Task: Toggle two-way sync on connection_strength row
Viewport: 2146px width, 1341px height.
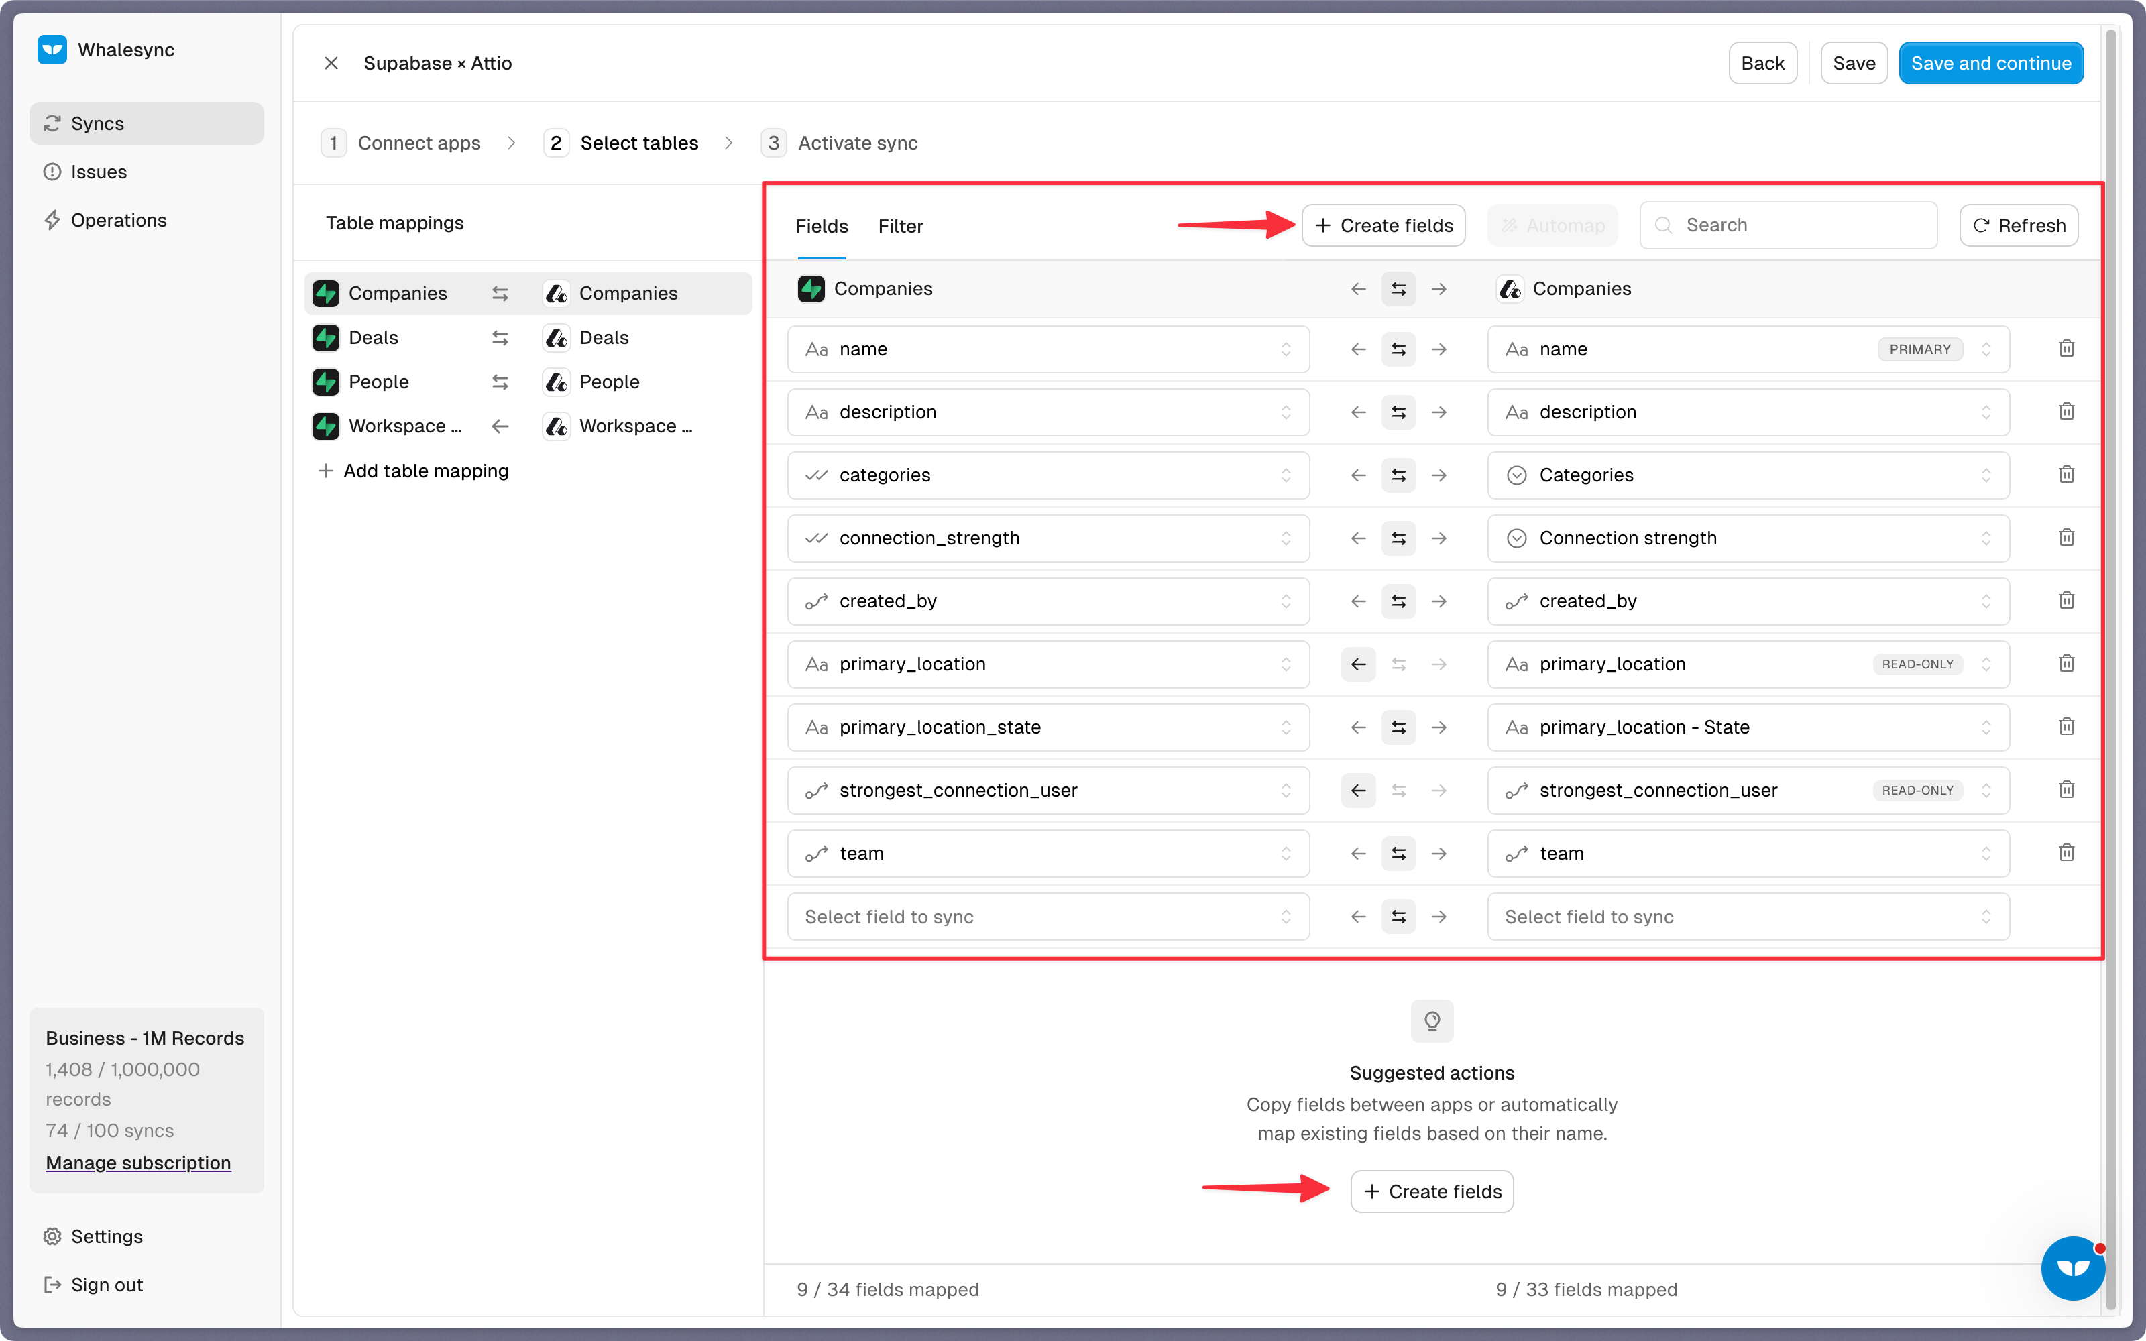Action: (x=1398, y=538)
